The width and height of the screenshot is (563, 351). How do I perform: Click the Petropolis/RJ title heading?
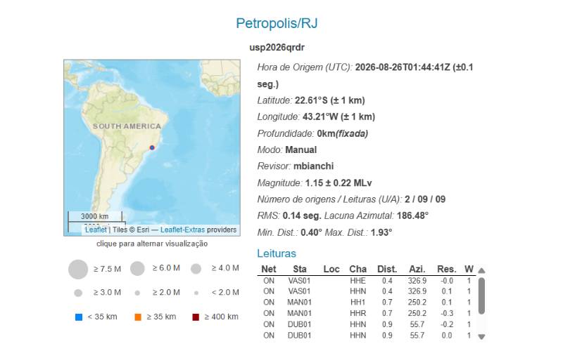point(277,23)
